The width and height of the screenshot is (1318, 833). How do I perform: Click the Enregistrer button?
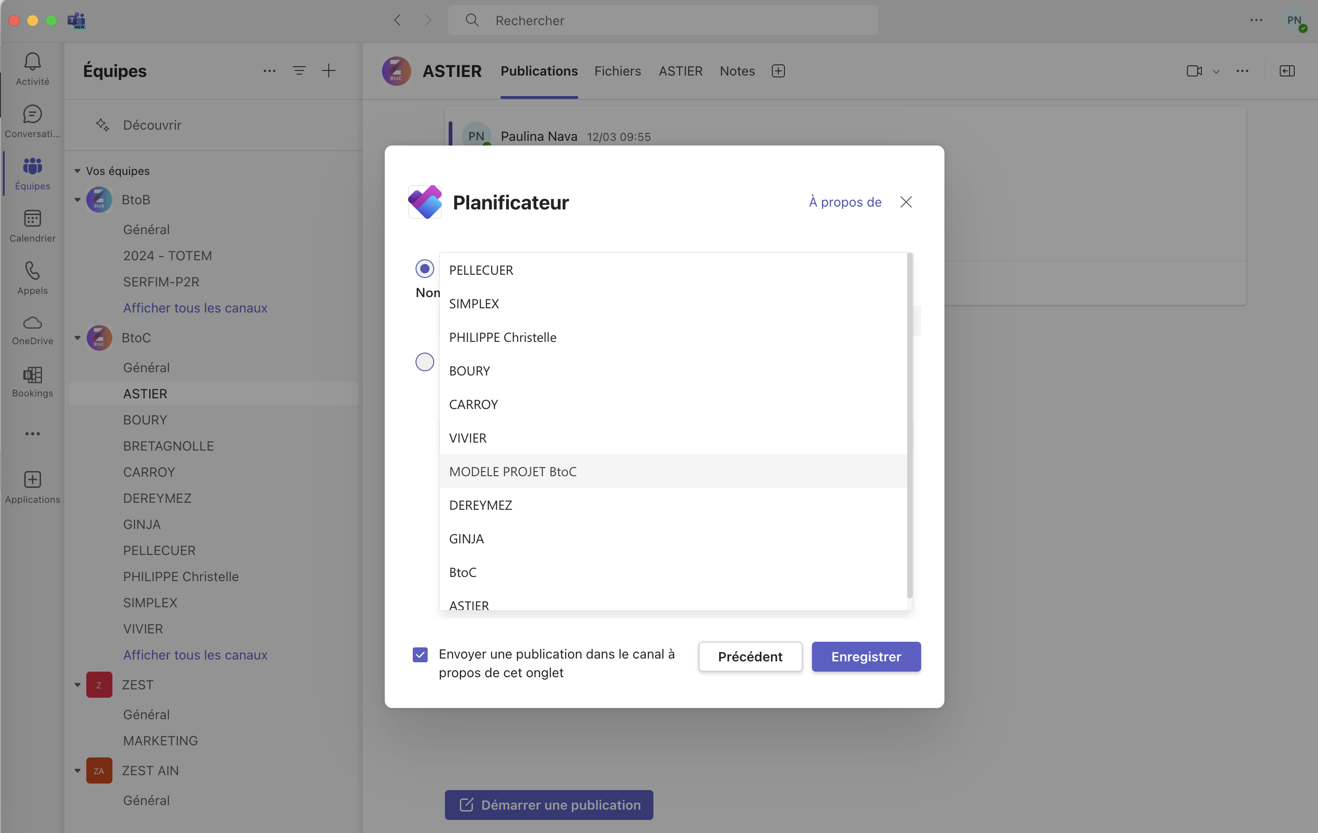[866, 657]
